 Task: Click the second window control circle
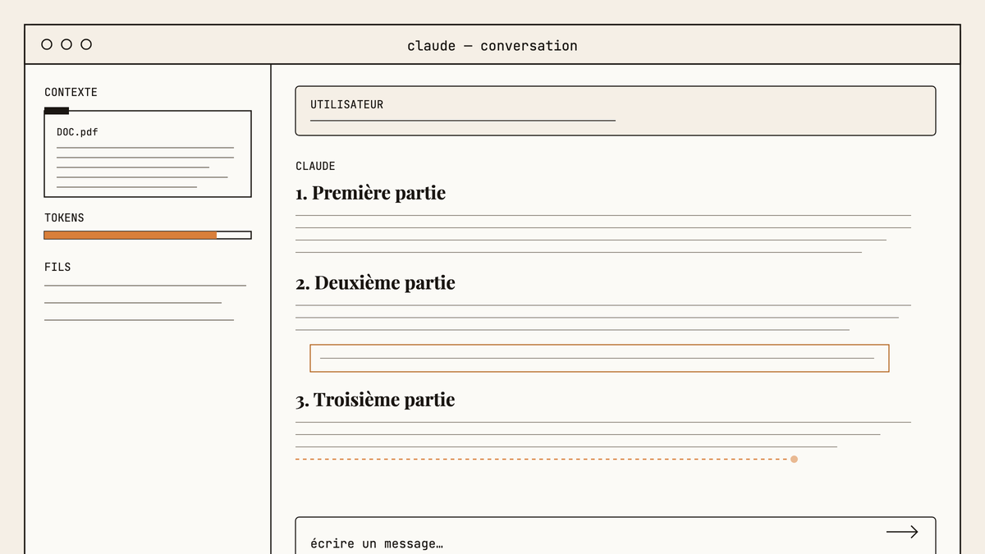point(66,44)
